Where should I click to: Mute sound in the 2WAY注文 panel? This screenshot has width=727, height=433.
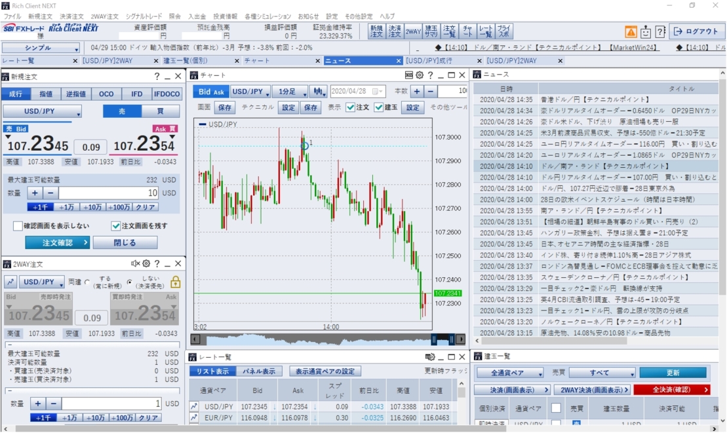click(x=135, y=263)
